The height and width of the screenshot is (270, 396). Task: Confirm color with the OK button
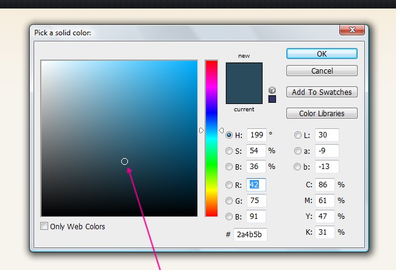(x=322, y=54)
